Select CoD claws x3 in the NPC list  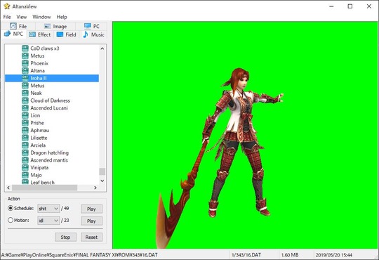point(45,48)
